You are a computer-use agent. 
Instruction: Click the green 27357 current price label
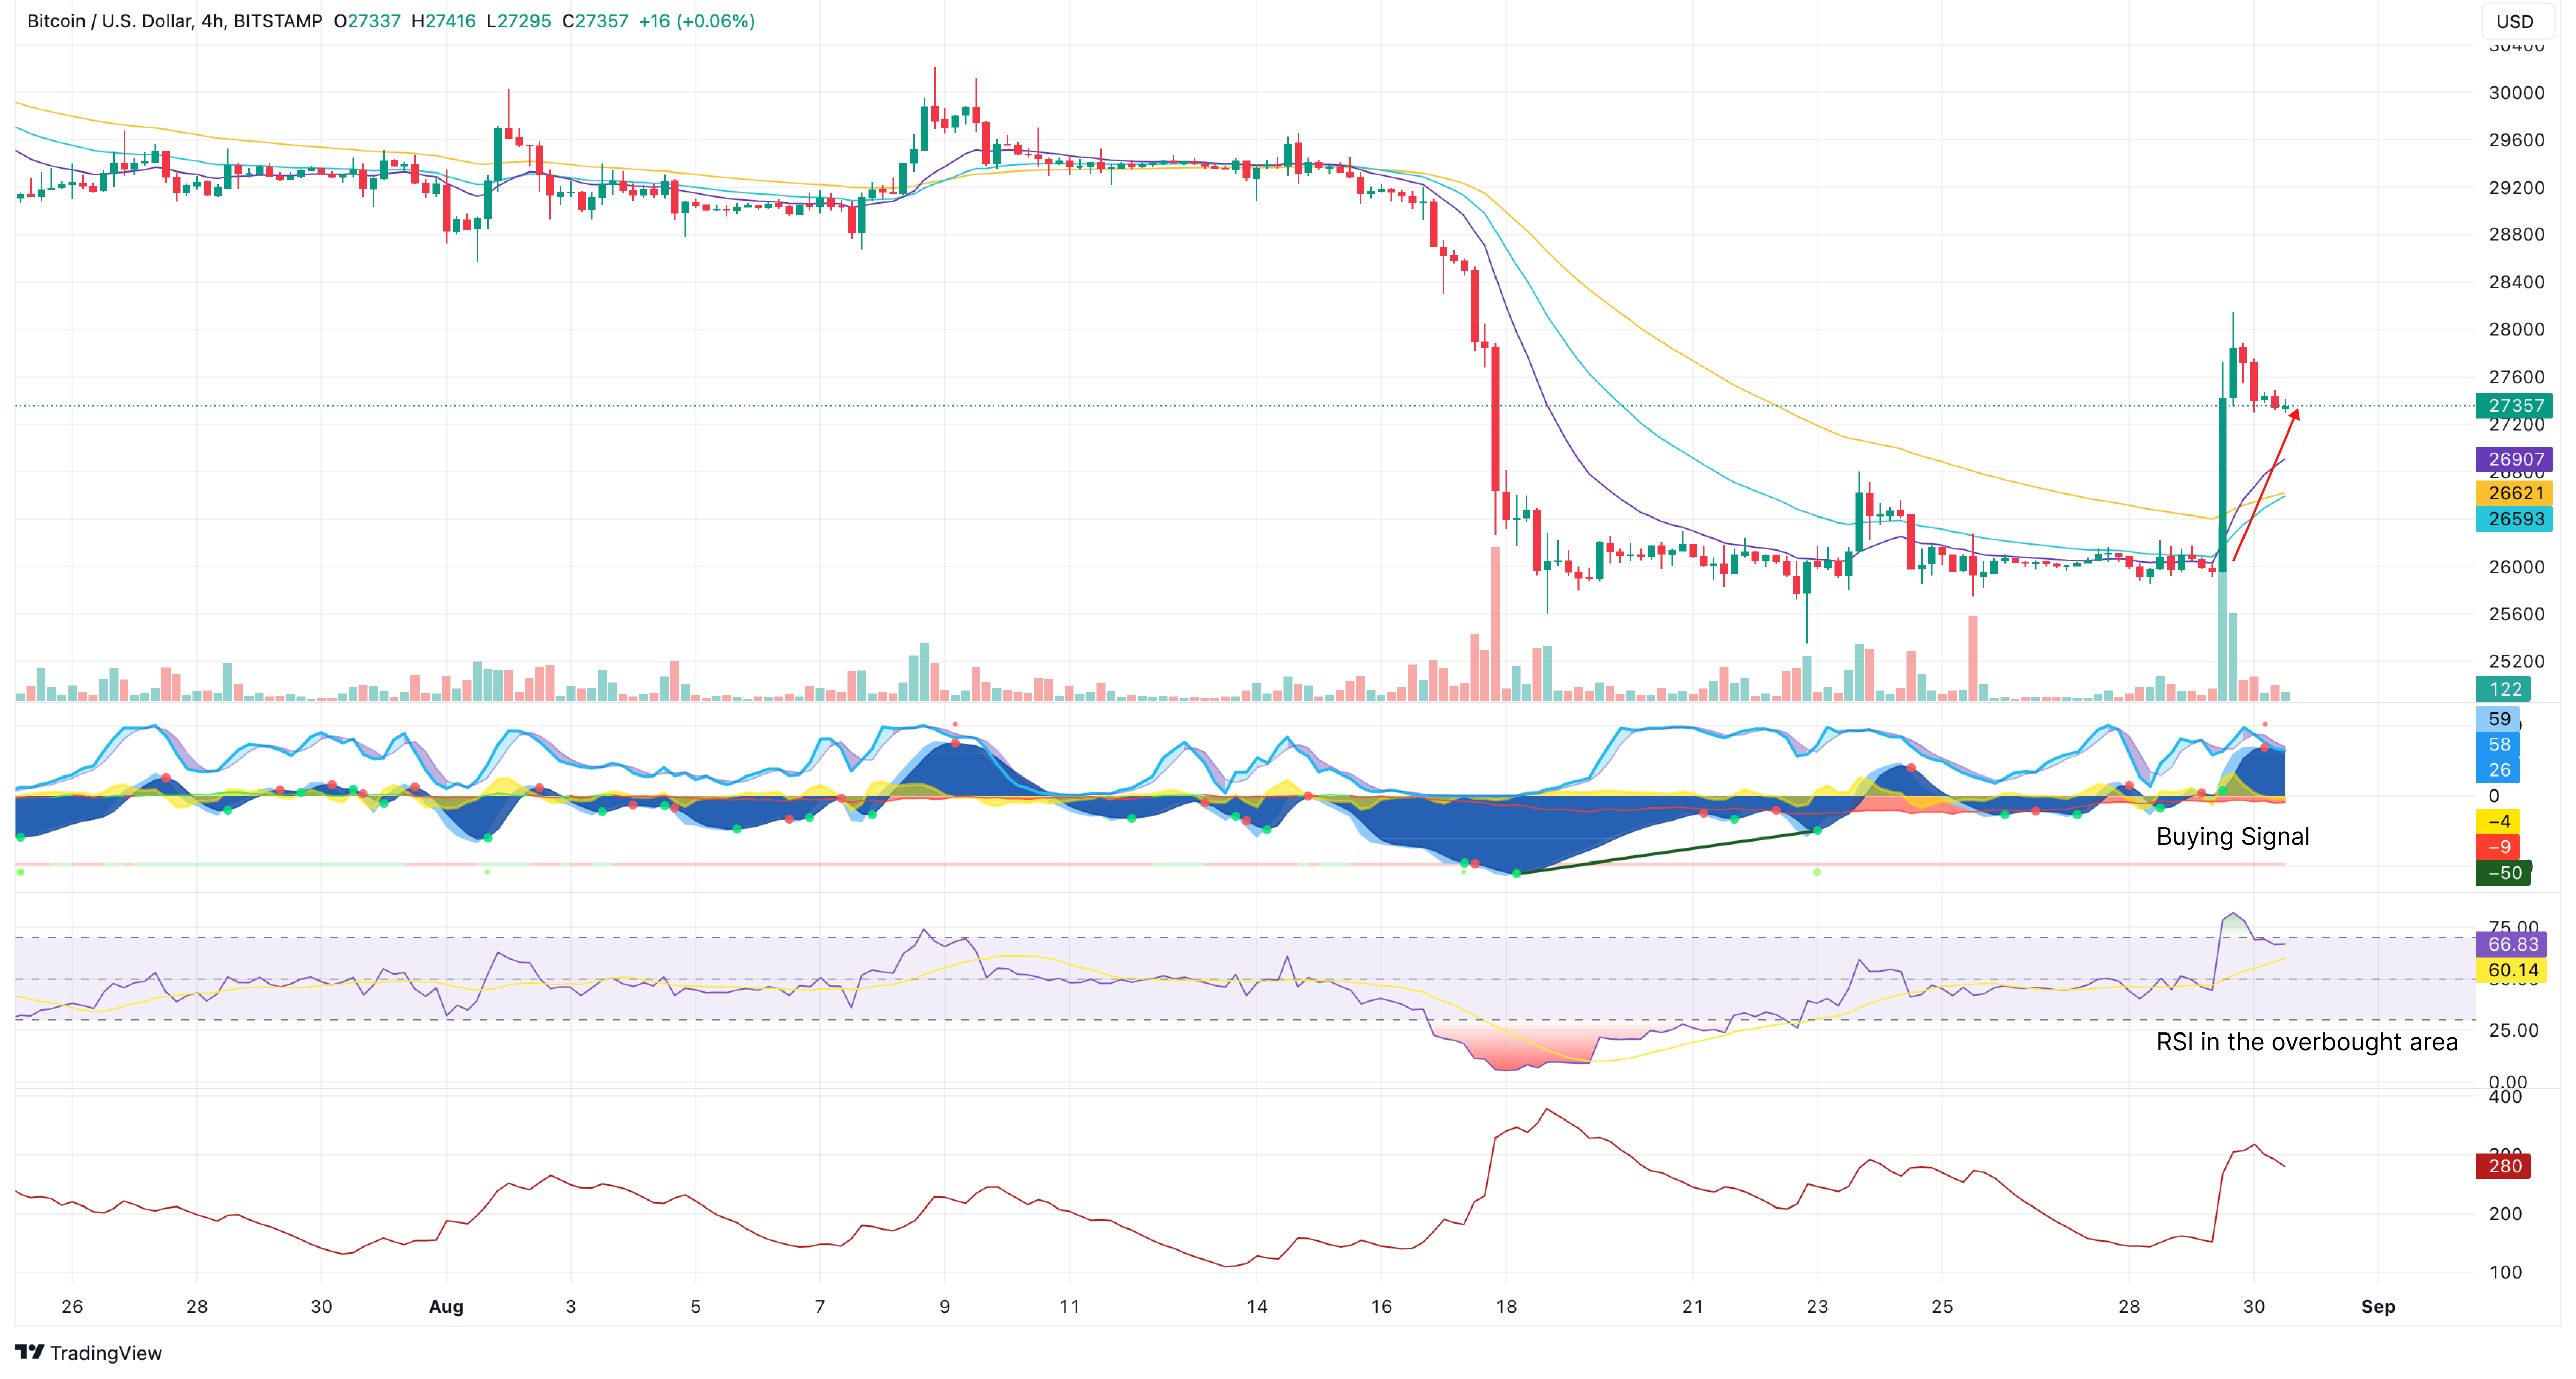[2515, 405]
